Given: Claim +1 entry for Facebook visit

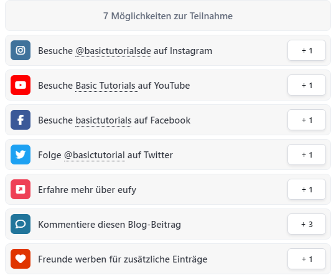Looking at the screenshot, I should pos(307,120).
